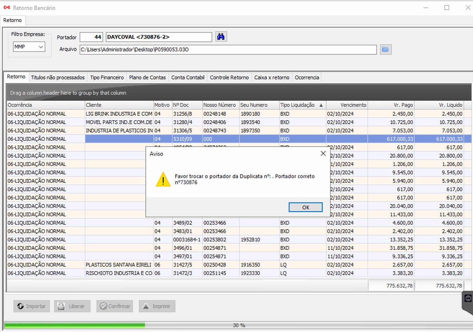Click the Liberar padlock icon

coord(61,306)
